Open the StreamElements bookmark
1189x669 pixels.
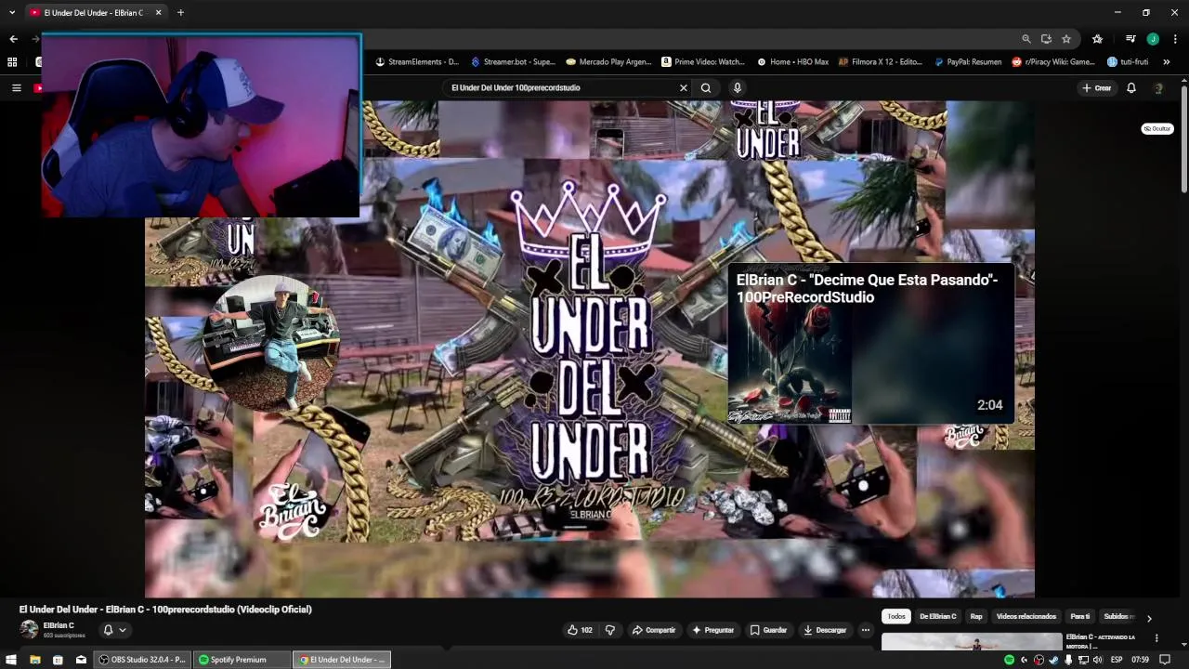tap(417, 62)
